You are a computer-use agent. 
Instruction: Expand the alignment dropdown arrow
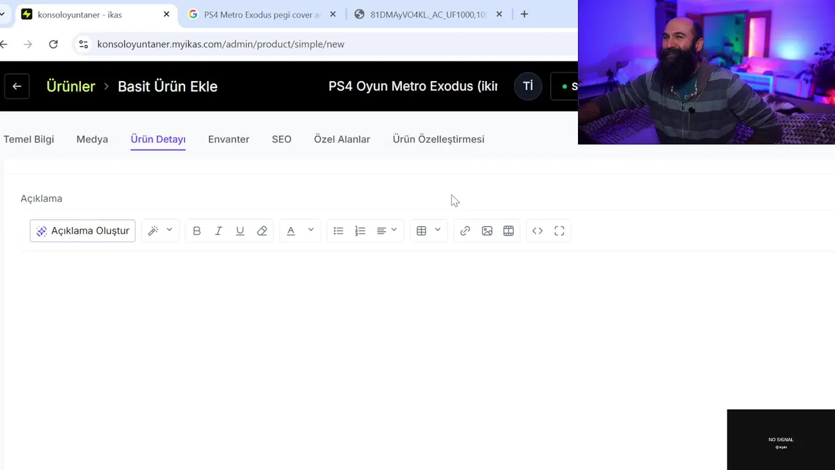tap(394, 230)
